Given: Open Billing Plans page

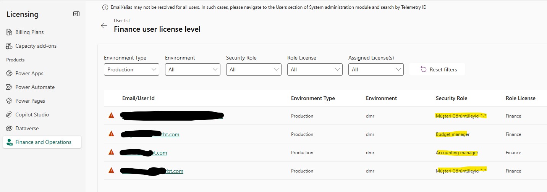Looking at the screenshot, I should pos(29,32).
